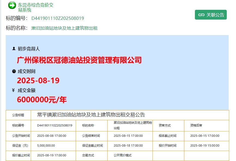Click value 2025-08-19 15:00:00
The image size is (236, 161).
tap(205, 145)
